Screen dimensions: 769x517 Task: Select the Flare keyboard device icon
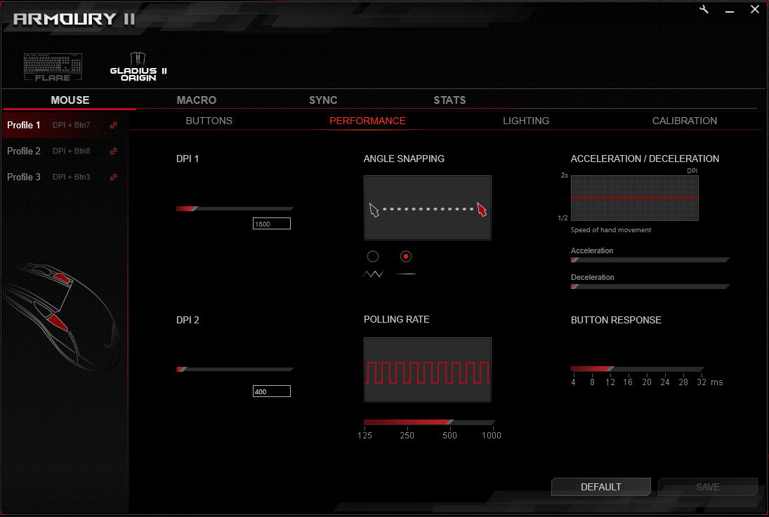click(x=53, y=67)
